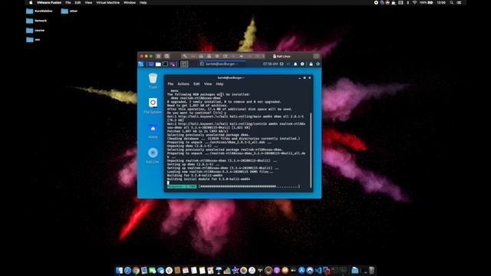Open the terminal's Actions menu

pyautogui.click(x=183, y=84)
